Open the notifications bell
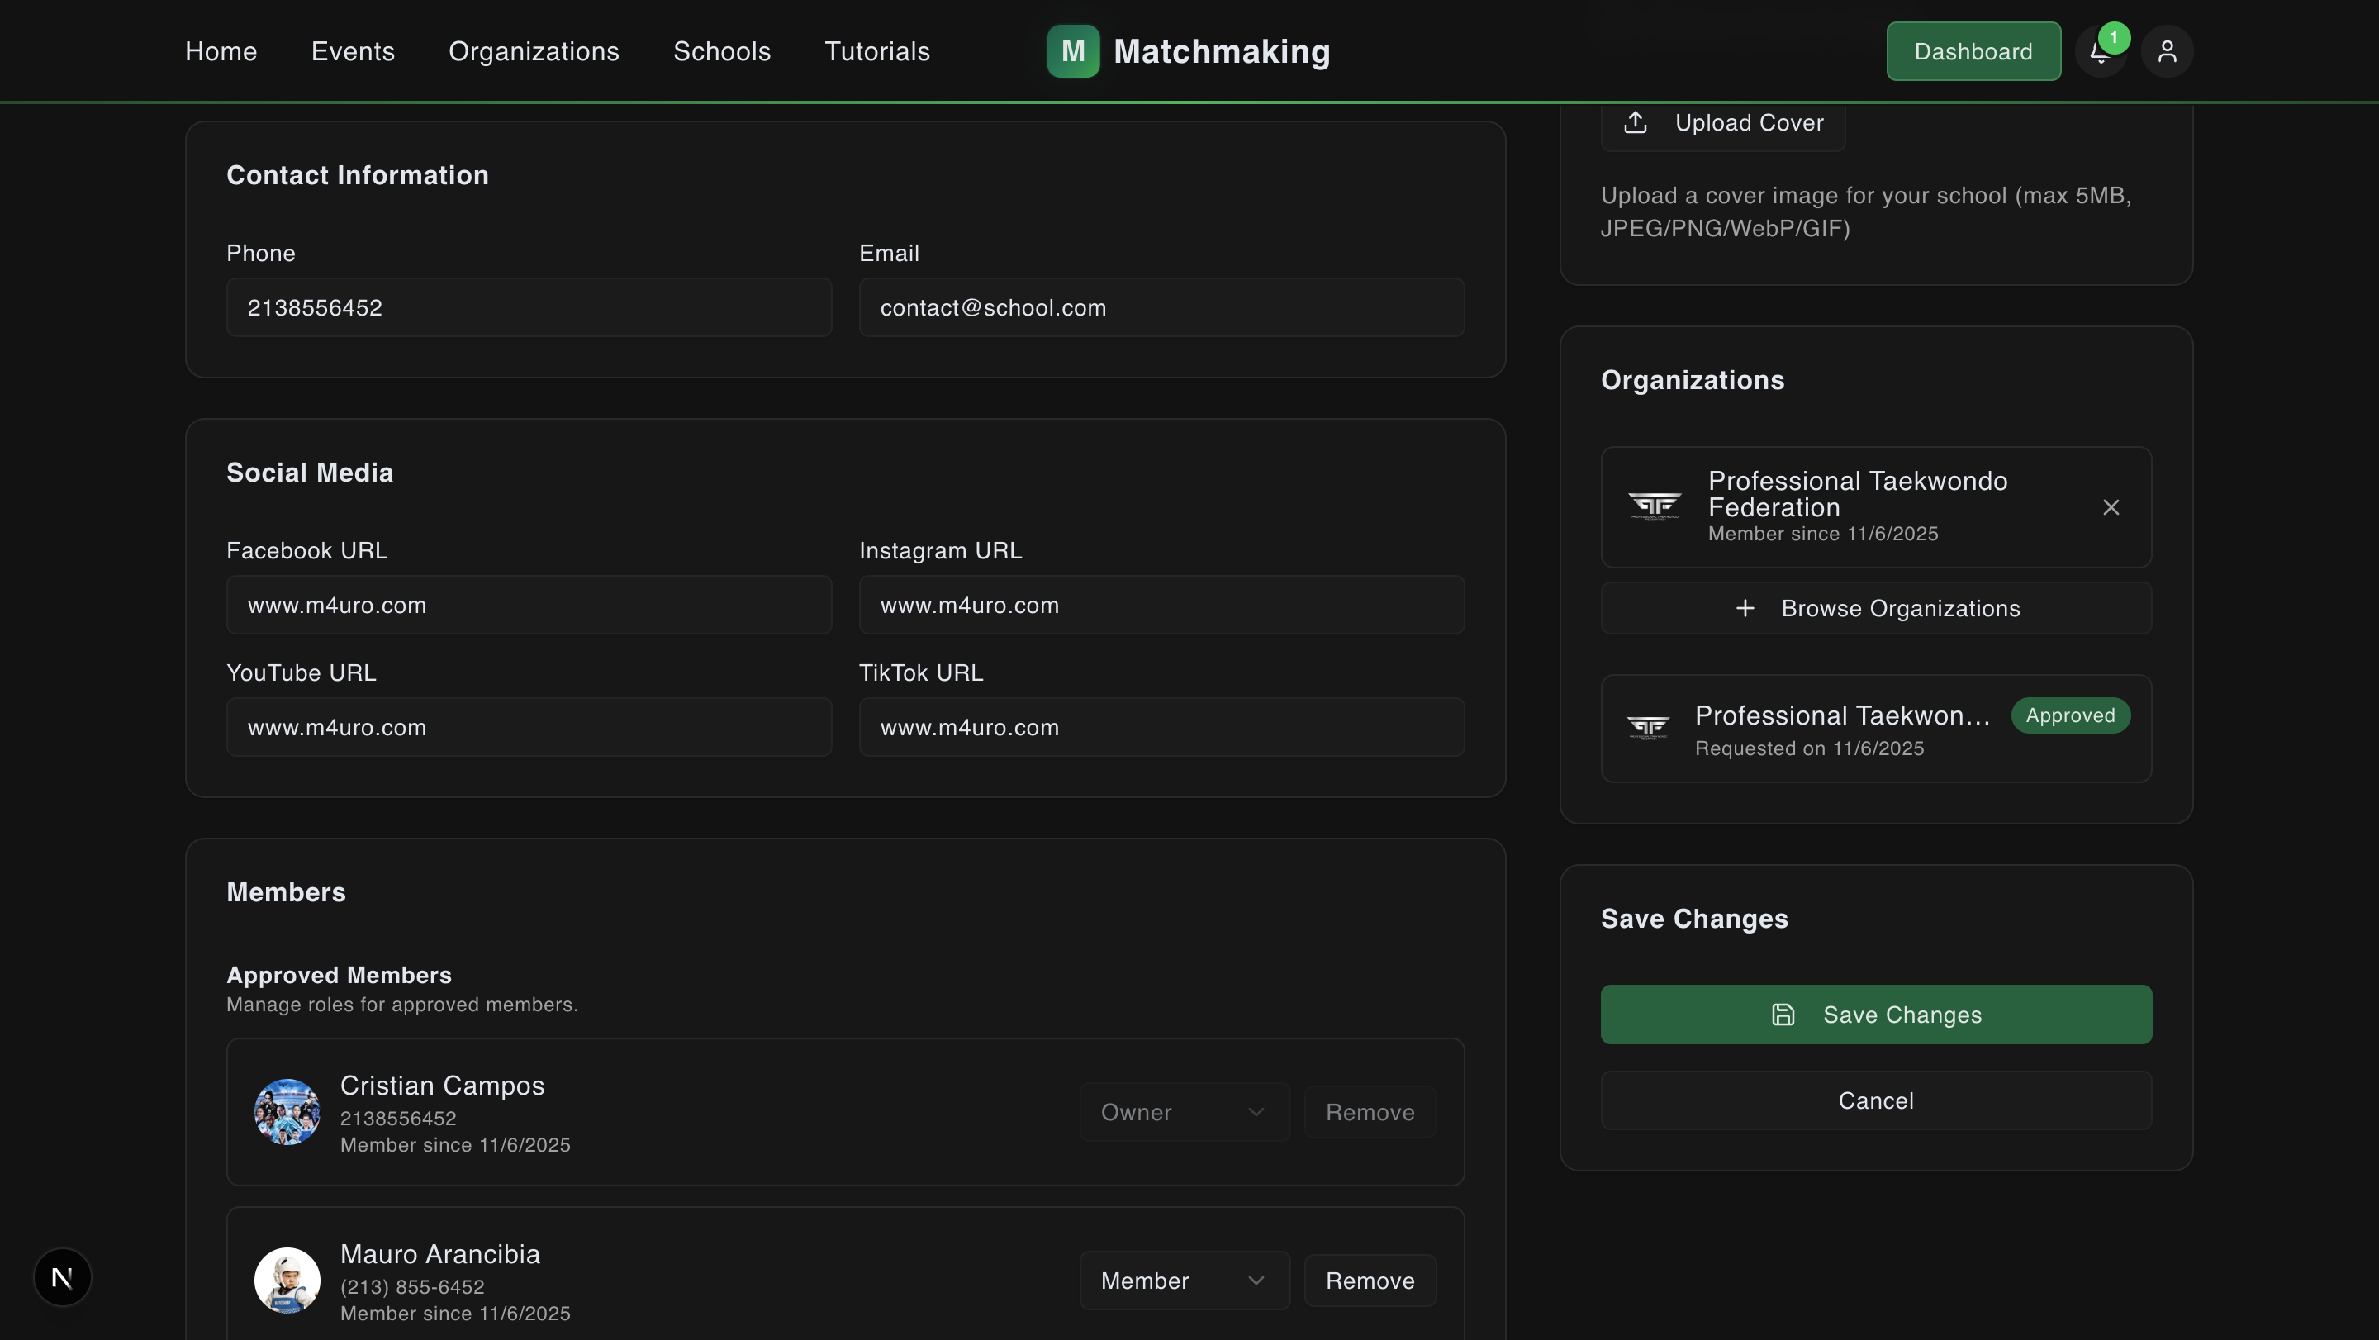Viewport: 2379px width, 1340px height. pos(2100,52)
